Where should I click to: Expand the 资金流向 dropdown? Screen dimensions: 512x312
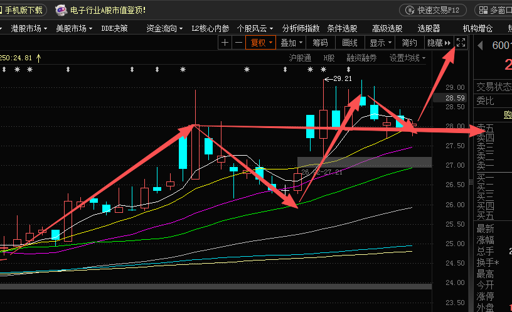pyautogui.click(x=164, y=28)
